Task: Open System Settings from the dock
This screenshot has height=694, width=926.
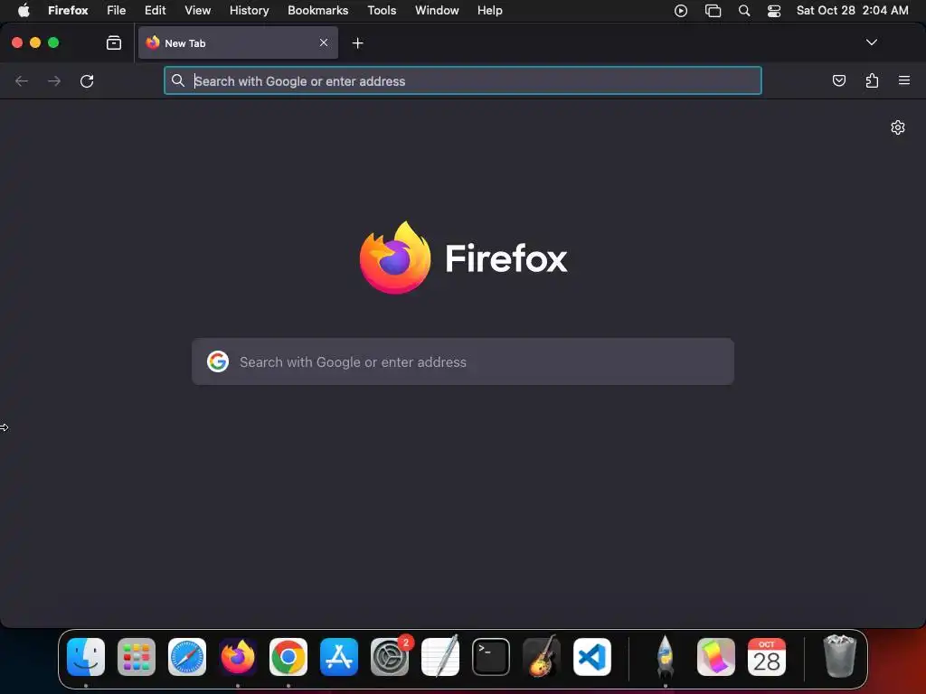Action: point(390,657)
